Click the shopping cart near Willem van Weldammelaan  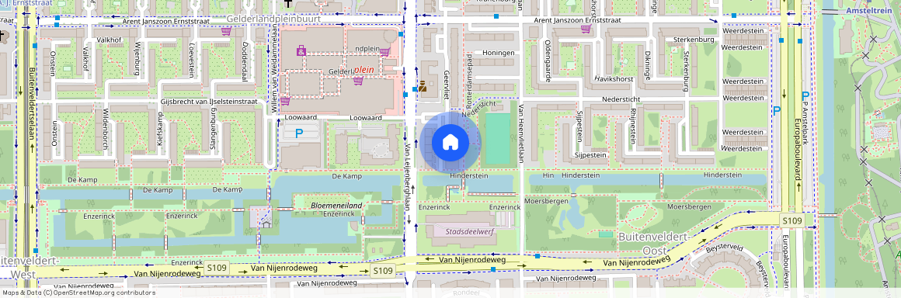[284, 101]
